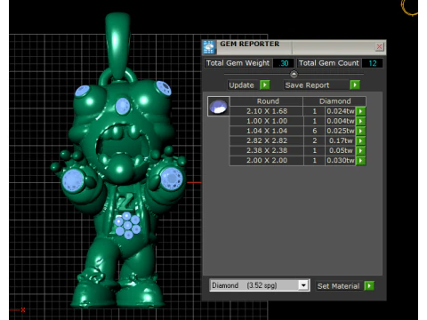This screenshot has width=427, height=320.
Task: Click the Total Gem Count value field
Action: 373,63
